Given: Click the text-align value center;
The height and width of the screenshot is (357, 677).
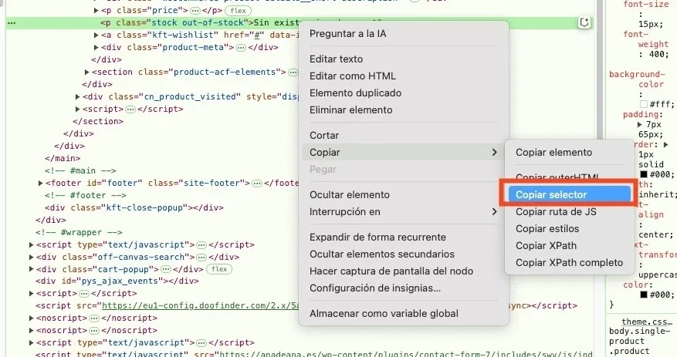Looking at the screenshot, I should (656, 235).
